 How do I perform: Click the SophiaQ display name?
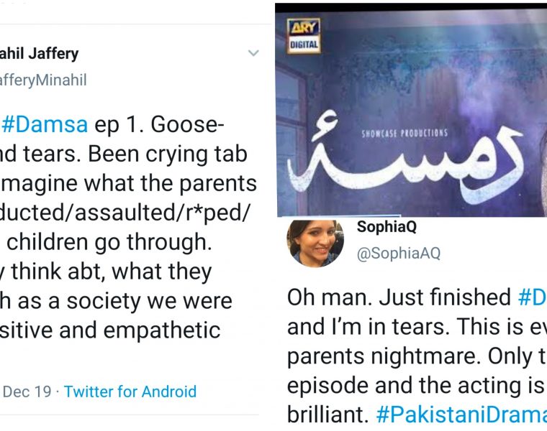click(x=386, y=228)
